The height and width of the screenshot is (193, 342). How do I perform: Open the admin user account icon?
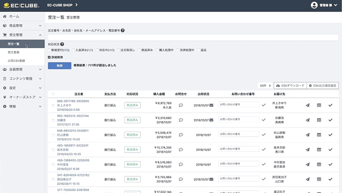314,5
